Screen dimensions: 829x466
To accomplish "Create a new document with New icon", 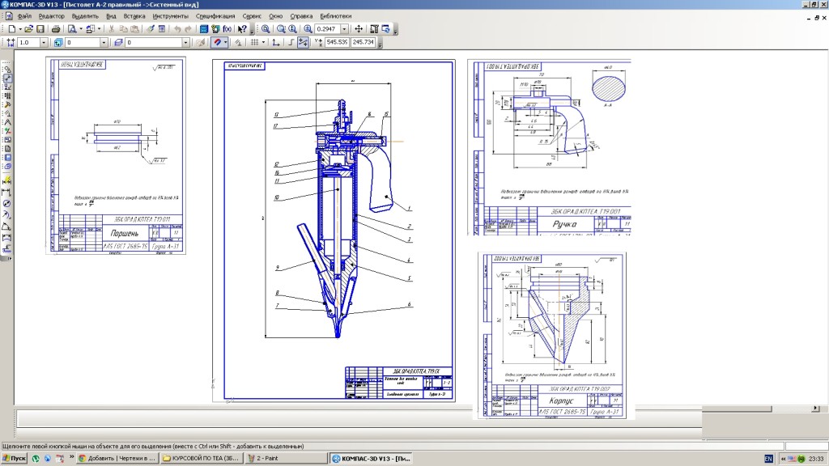I will coord(11,29).
